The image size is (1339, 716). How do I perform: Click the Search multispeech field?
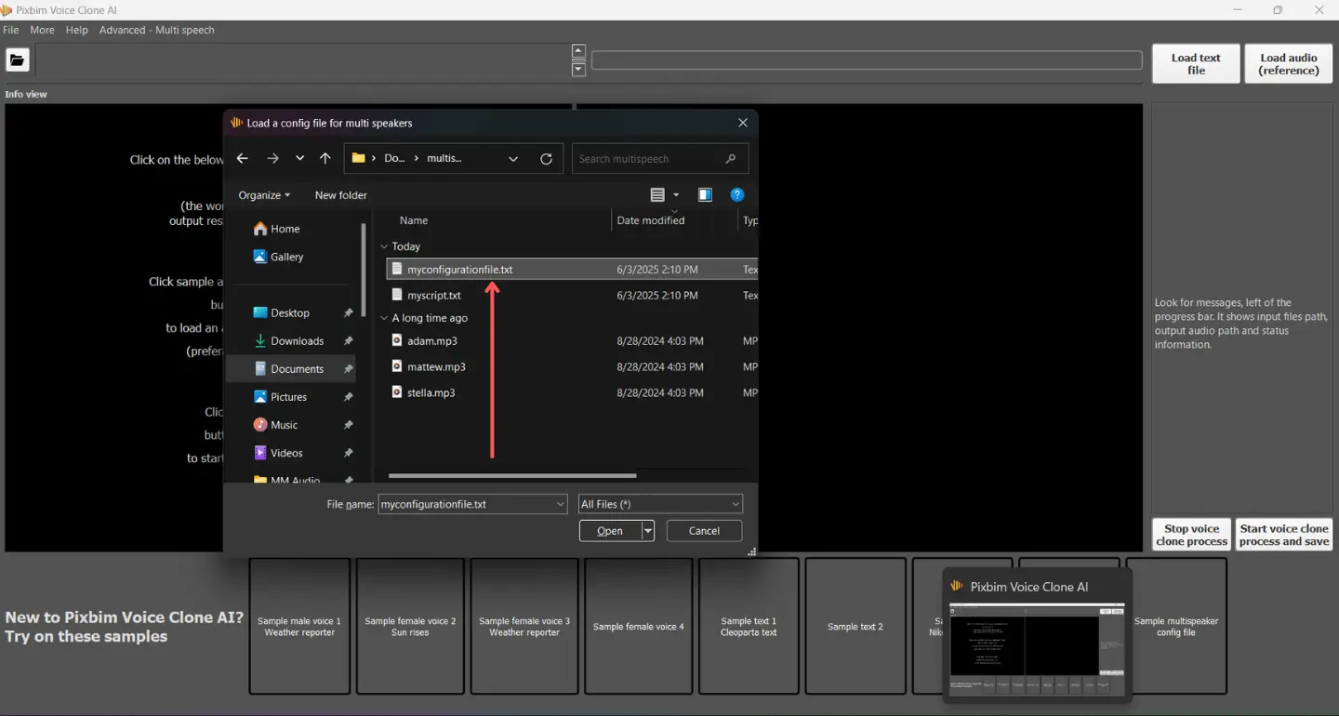[x=659, y=159]
